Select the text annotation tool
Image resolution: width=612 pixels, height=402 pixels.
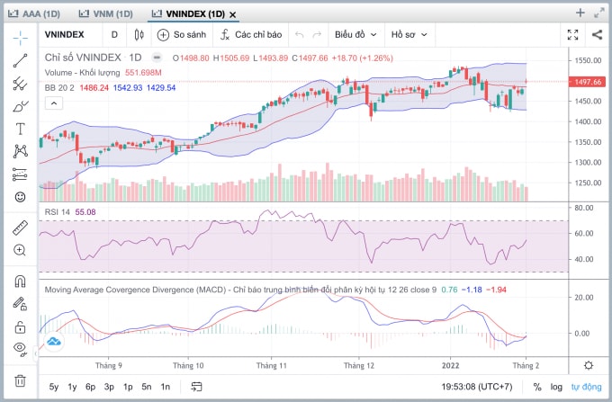(x=21, y=129)
